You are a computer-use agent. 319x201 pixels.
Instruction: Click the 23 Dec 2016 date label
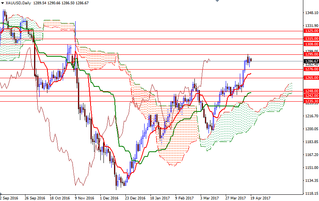pos(136,198)
